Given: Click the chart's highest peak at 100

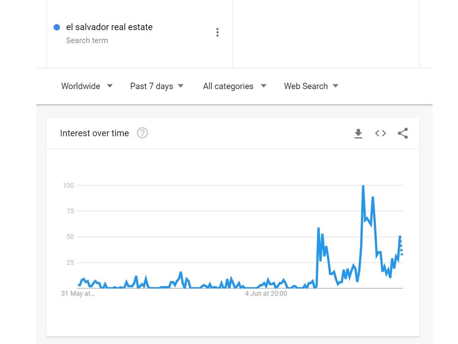Looking at the screenshot, I should [363, 186].
